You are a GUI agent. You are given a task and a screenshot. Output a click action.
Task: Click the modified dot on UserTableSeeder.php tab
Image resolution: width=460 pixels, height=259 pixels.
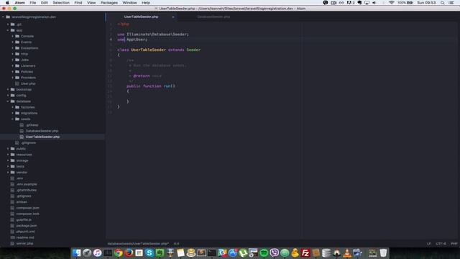pyautogui.click(x=173, y=17)
